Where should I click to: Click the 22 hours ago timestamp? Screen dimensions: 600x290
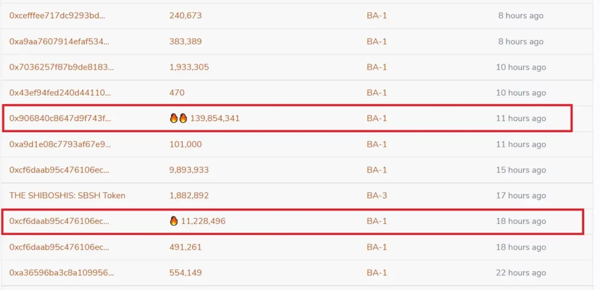click(x=521, y=272)
